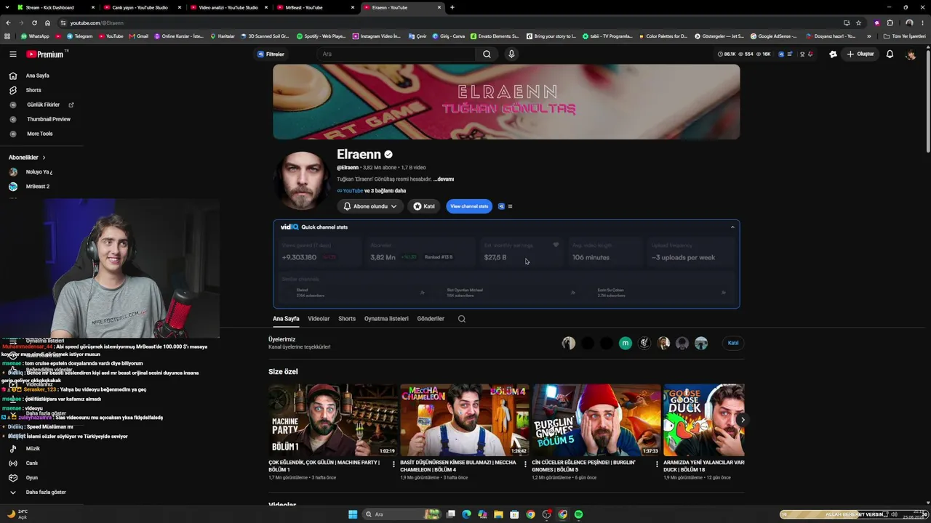931x523 pixels.
Task: Open Microsoft Edge from the taskbar
Action: [x=466, y=514]
